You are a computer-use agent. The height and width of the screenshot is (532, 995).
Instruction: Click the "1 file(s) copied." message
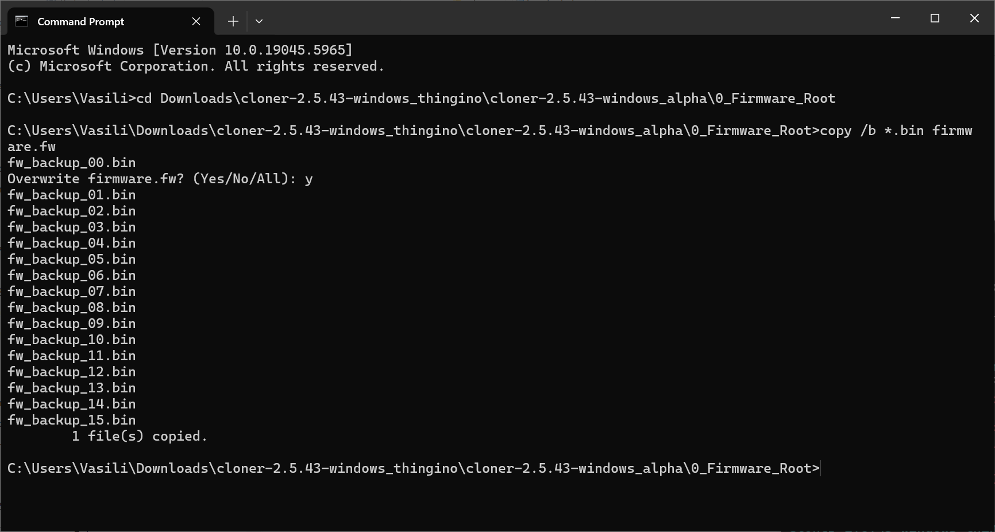(139, 437)
